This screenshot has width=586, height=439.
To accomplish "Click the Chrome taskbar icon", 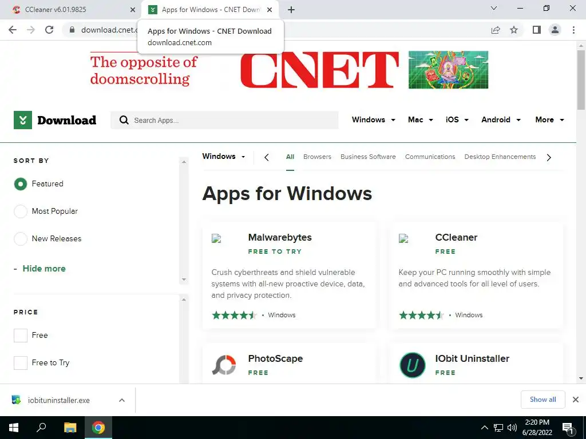I will [x=98, y=428].
